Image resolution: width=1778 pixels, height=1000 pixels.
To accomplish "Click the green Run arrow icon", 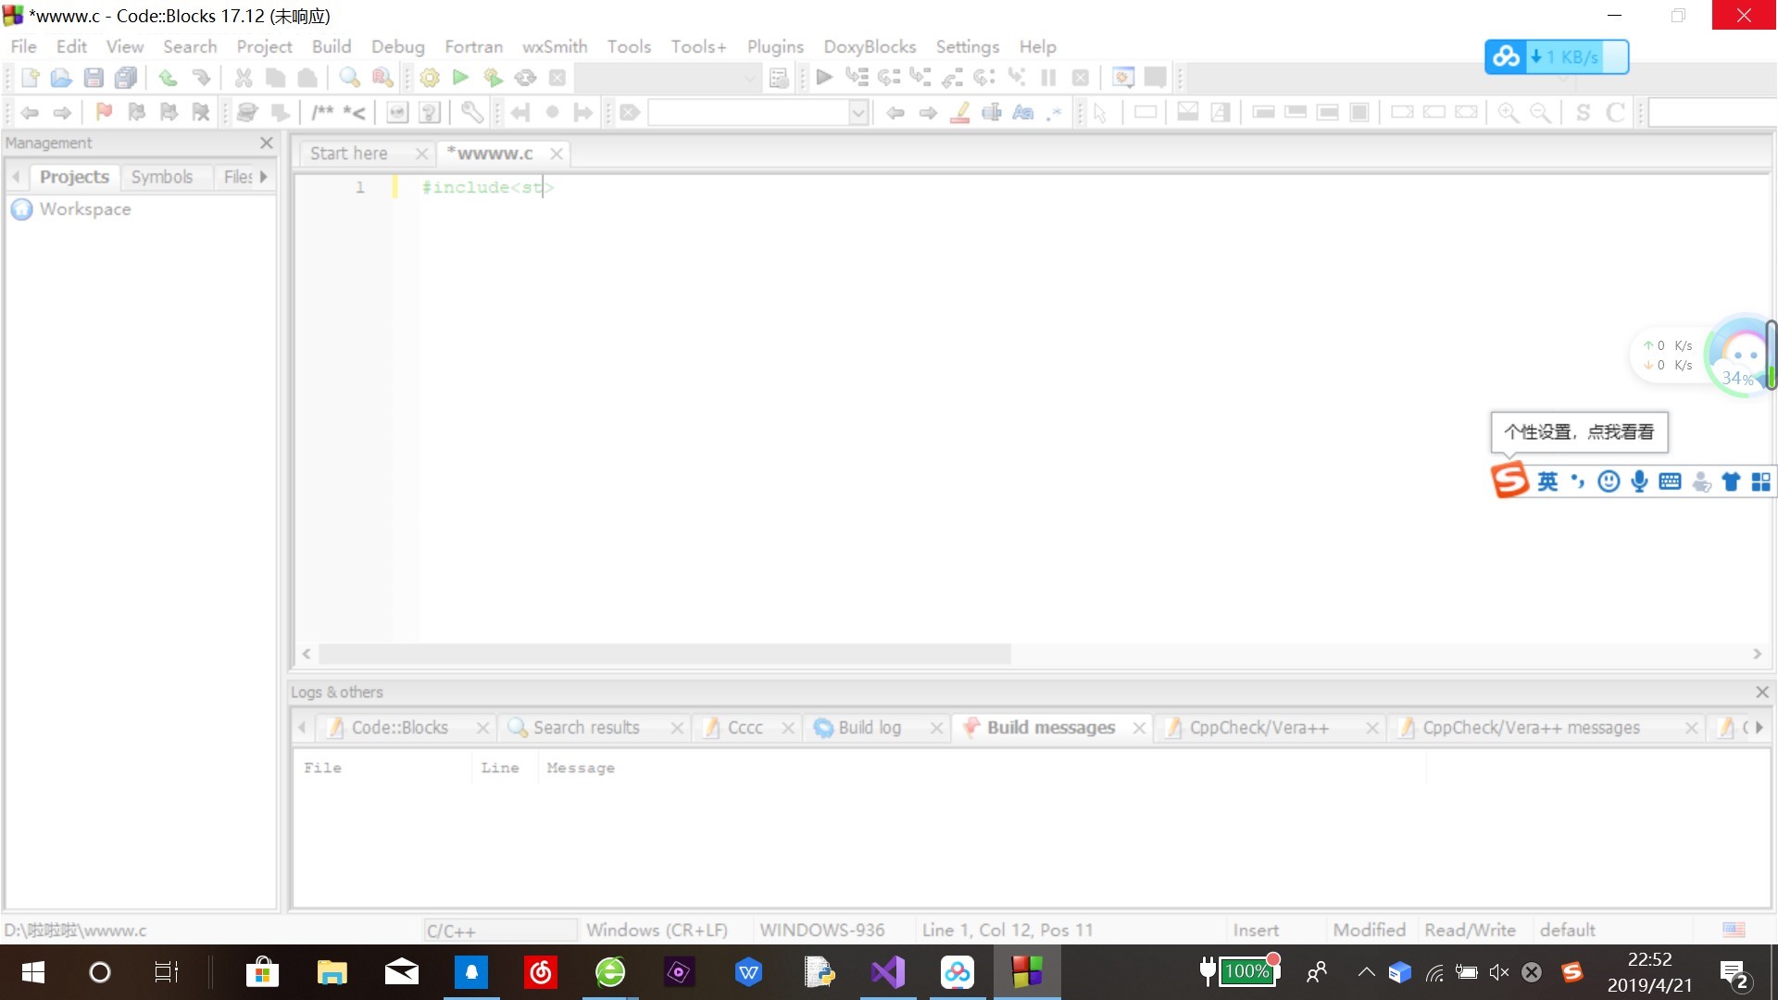I will point(460,78).
